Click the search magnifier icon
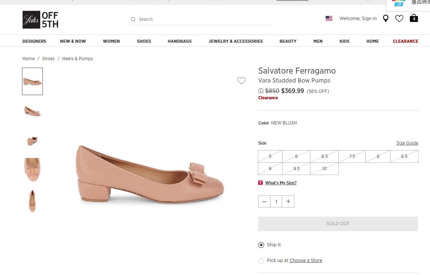This screenshot has width=430, height=275. coord(133,19)
